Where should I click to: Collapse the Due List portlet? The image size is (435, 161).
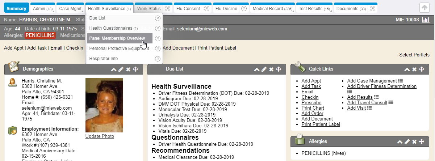coord(257,69)
